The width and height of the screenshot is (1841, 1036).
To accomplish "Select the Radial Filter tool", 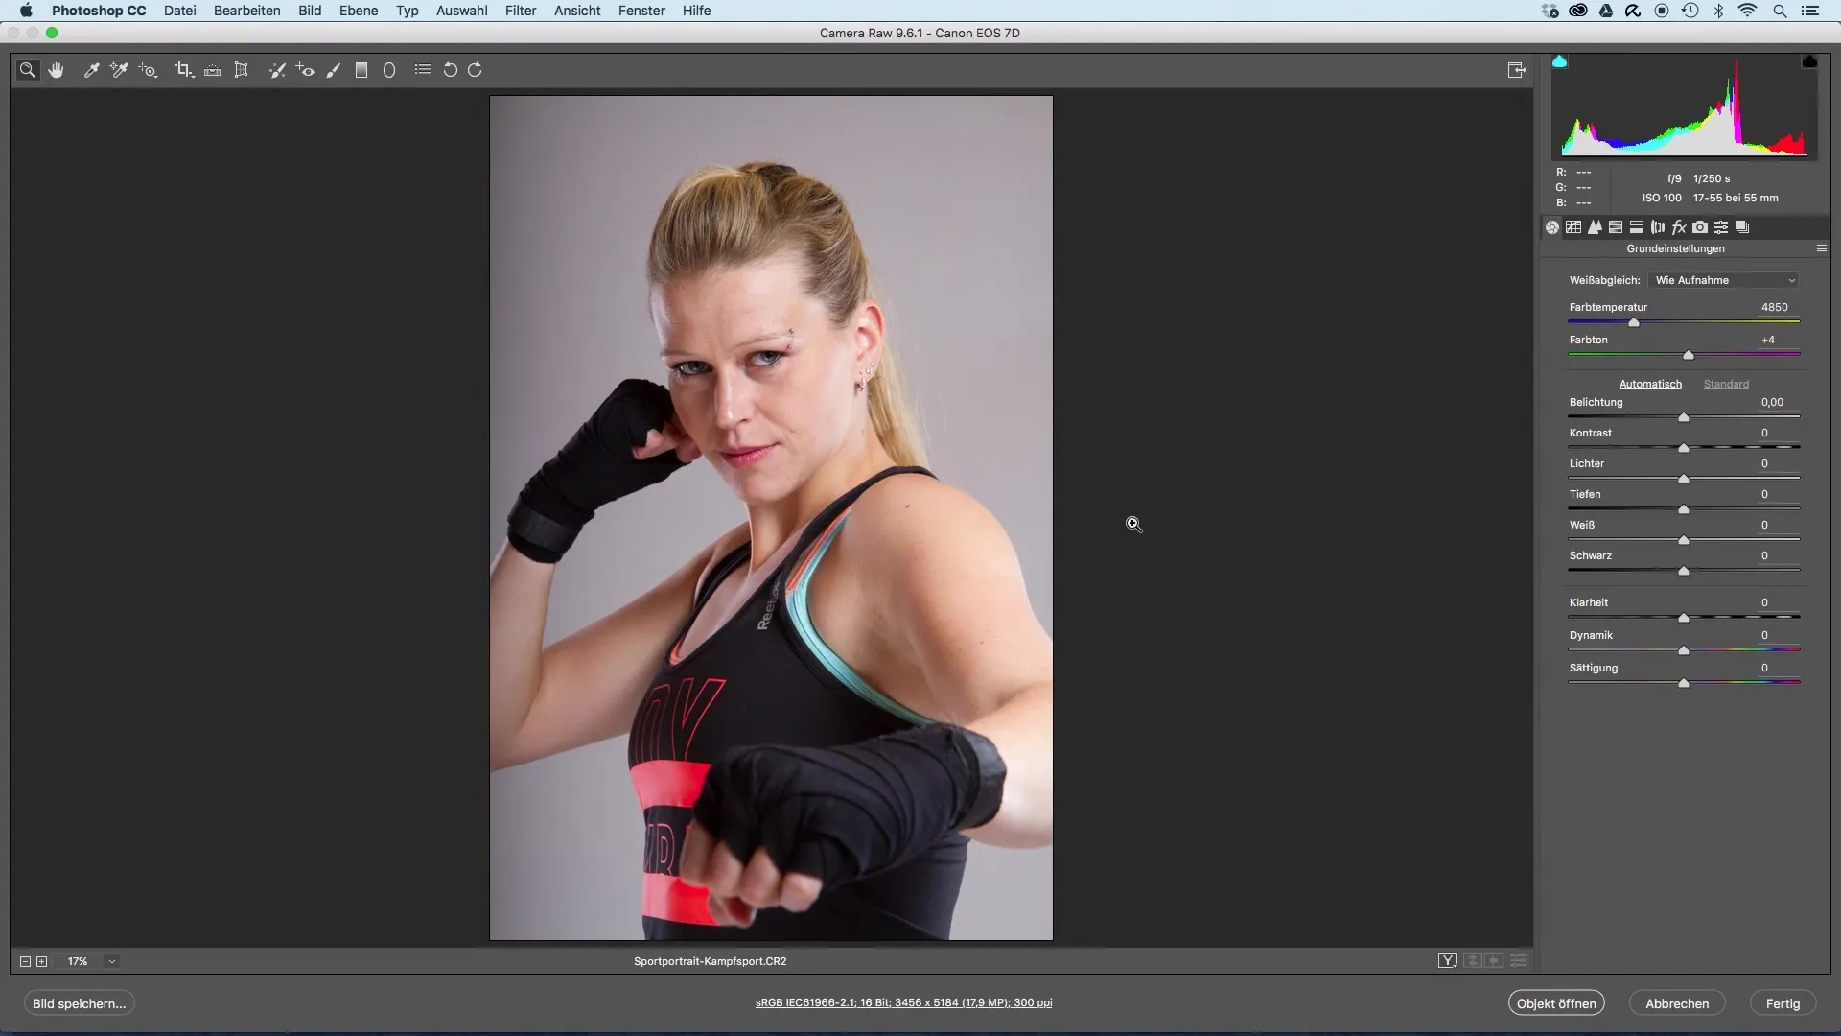I will click(x=389, y=70).
